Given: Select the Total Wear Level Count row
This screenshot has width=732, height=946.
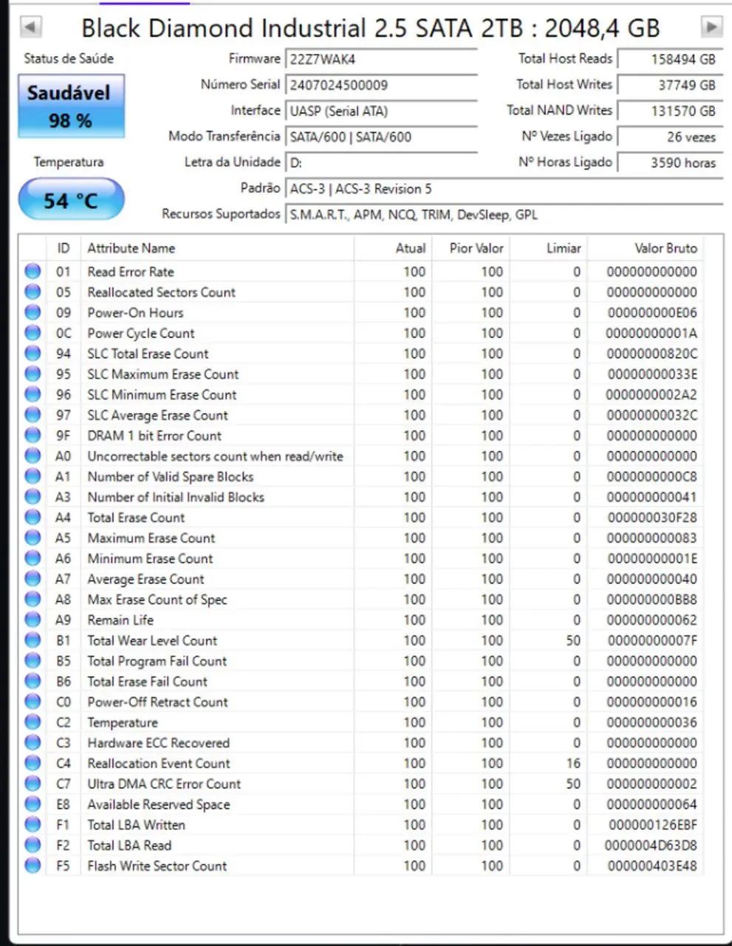Looking at the screenshot, I should (360, 640).
